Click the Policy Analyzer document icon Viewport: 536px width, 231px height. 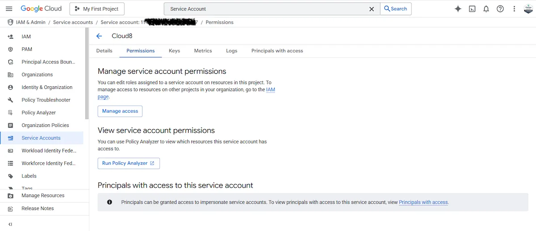pyautogui.click(x=10, y=113)
